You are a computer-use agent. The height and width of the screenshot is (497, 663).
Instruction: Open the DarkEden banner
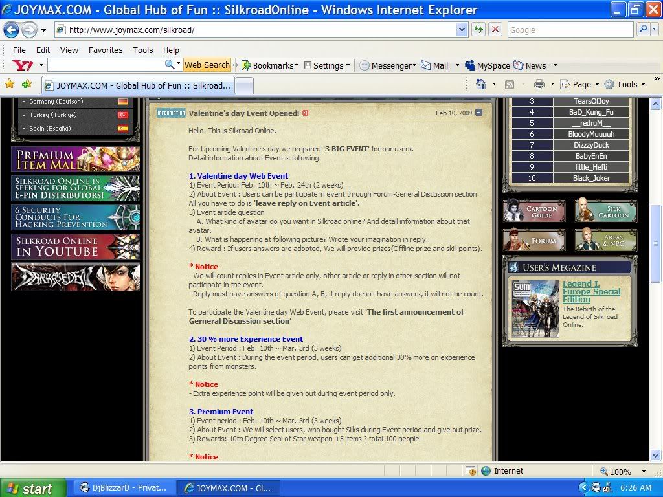(76, 277)
